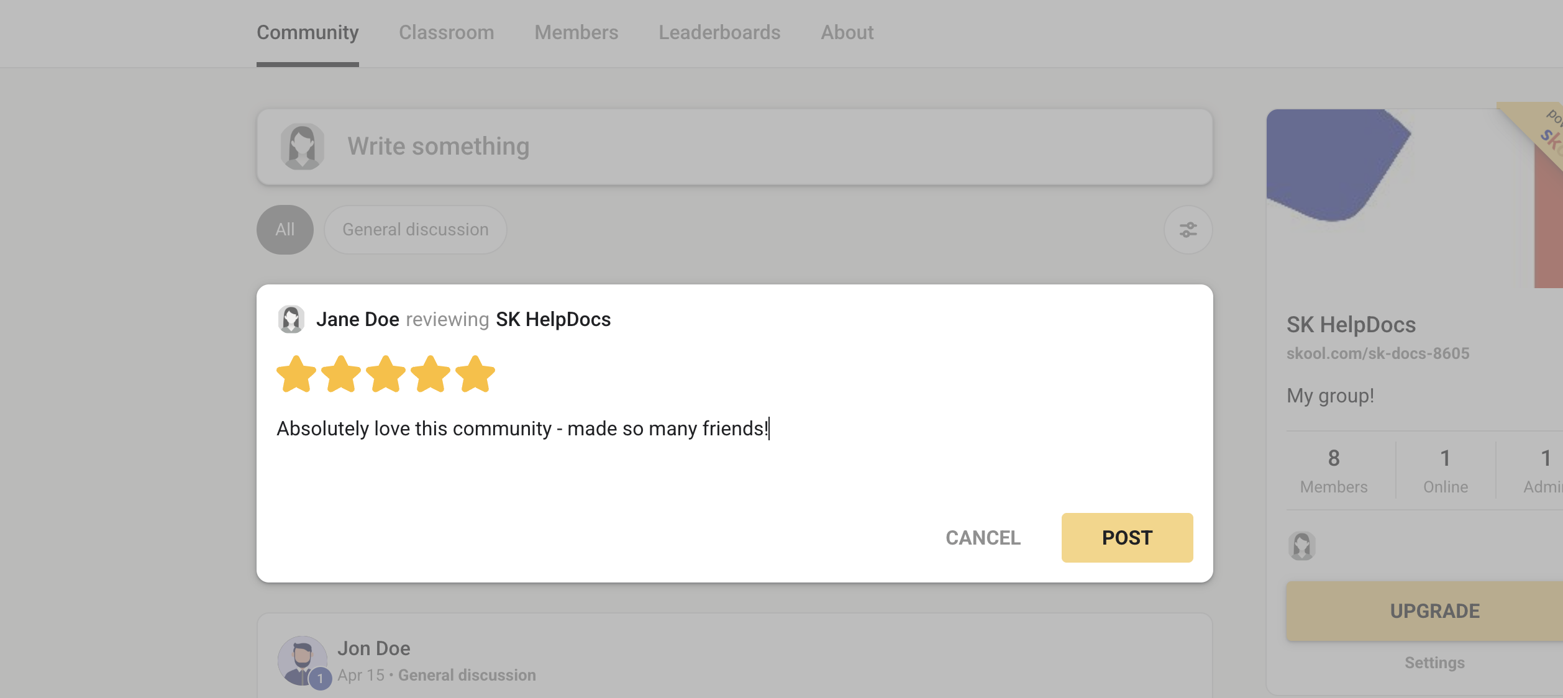The height and width of the screenshot is (698, 1563).
Task: Post the review
Action: (1127, 538)
